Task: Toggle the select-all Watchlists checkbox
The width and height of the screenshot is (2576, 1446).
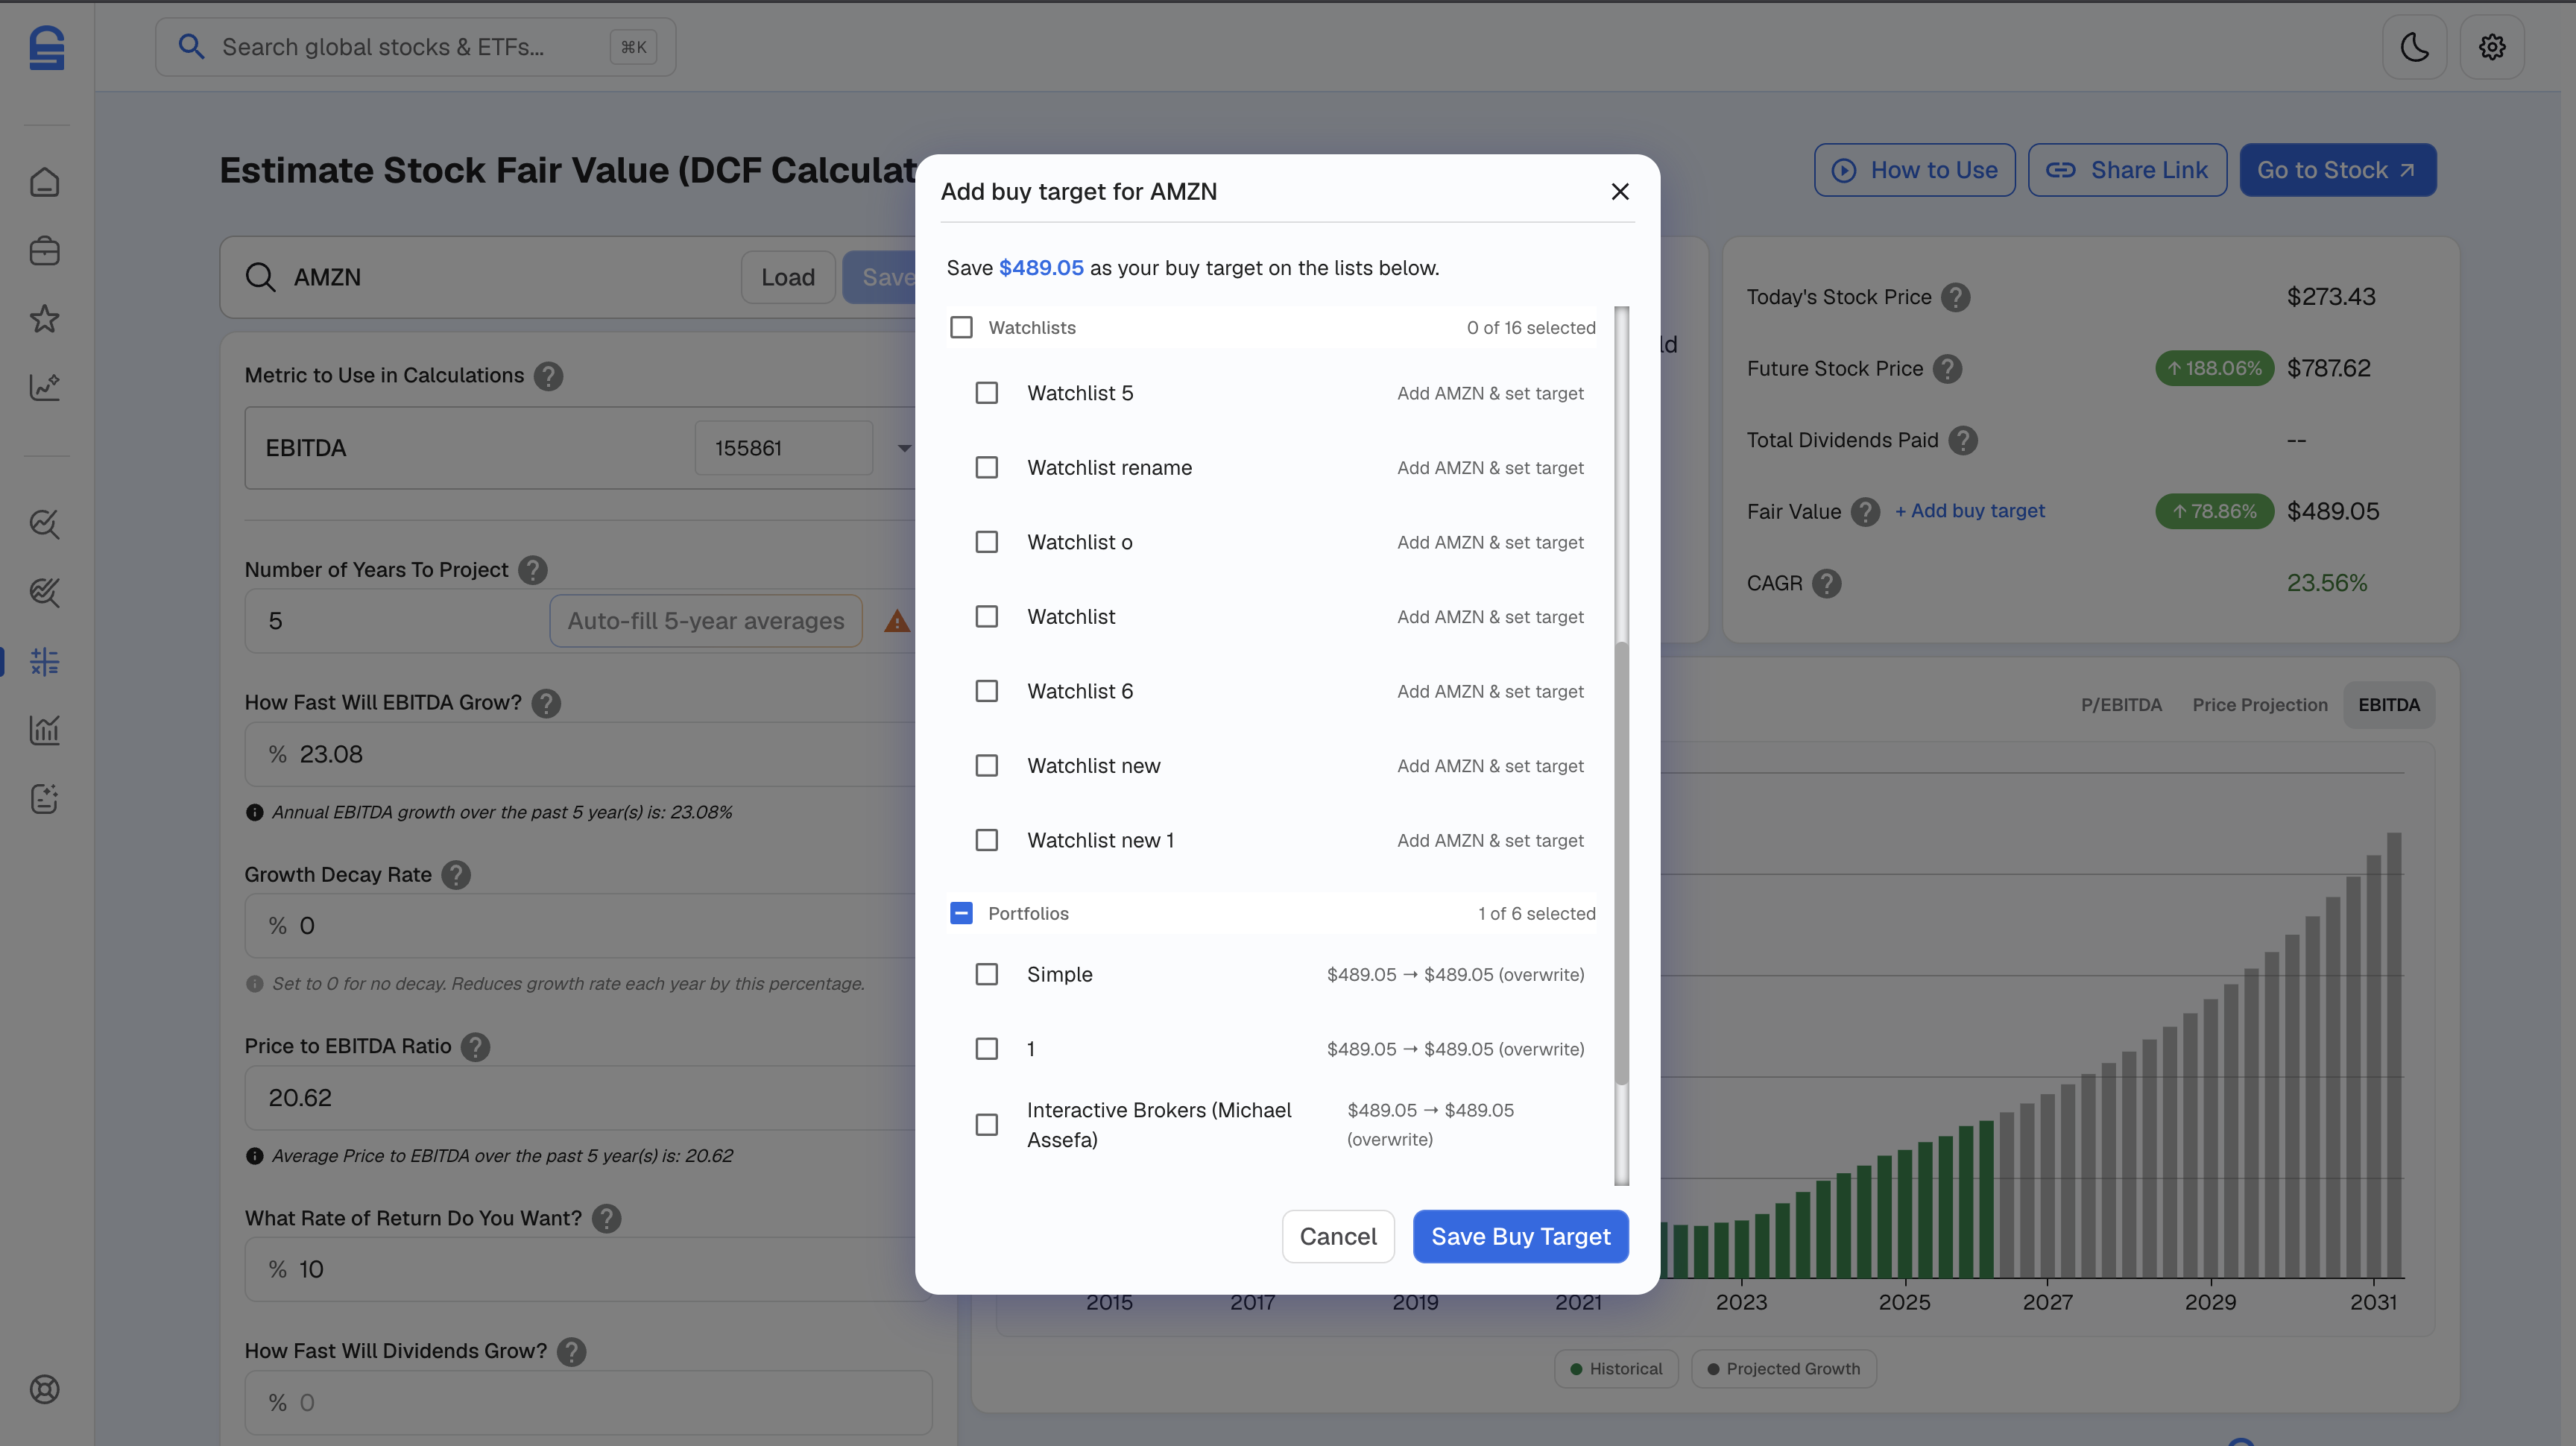Action: click(x=961, y=327)
